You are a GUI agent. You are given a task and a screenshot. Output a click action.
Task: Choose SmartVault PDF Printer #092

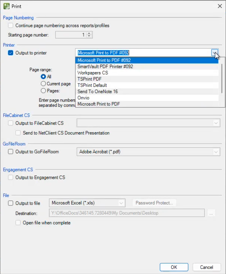[147, 66]
